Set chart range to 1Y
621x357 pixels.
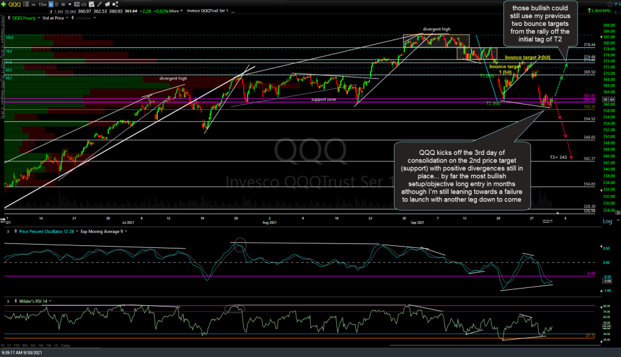(x=9, y=345)
